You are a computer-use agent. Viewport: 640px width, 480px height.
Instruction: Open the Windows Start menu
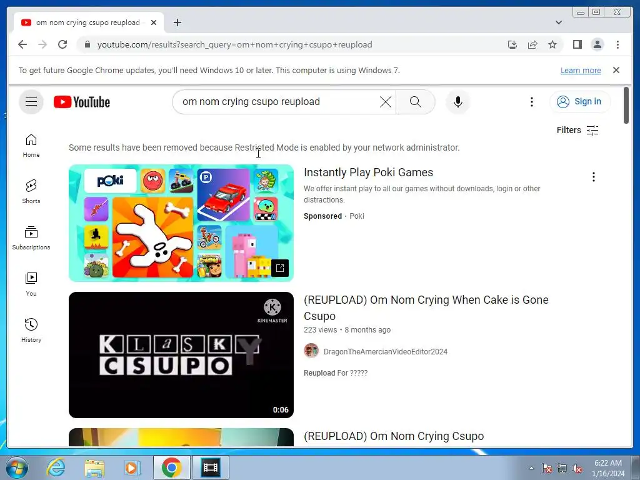[17, 467]
